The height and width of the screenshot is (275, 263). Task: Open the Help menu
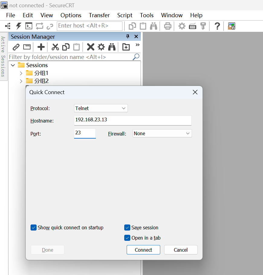[x=196, y=15]
